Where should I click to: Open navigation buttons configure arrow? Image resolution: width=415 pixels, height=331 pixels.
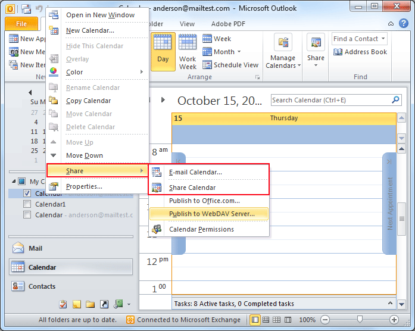pyautogui.click(x=129, y=305)
